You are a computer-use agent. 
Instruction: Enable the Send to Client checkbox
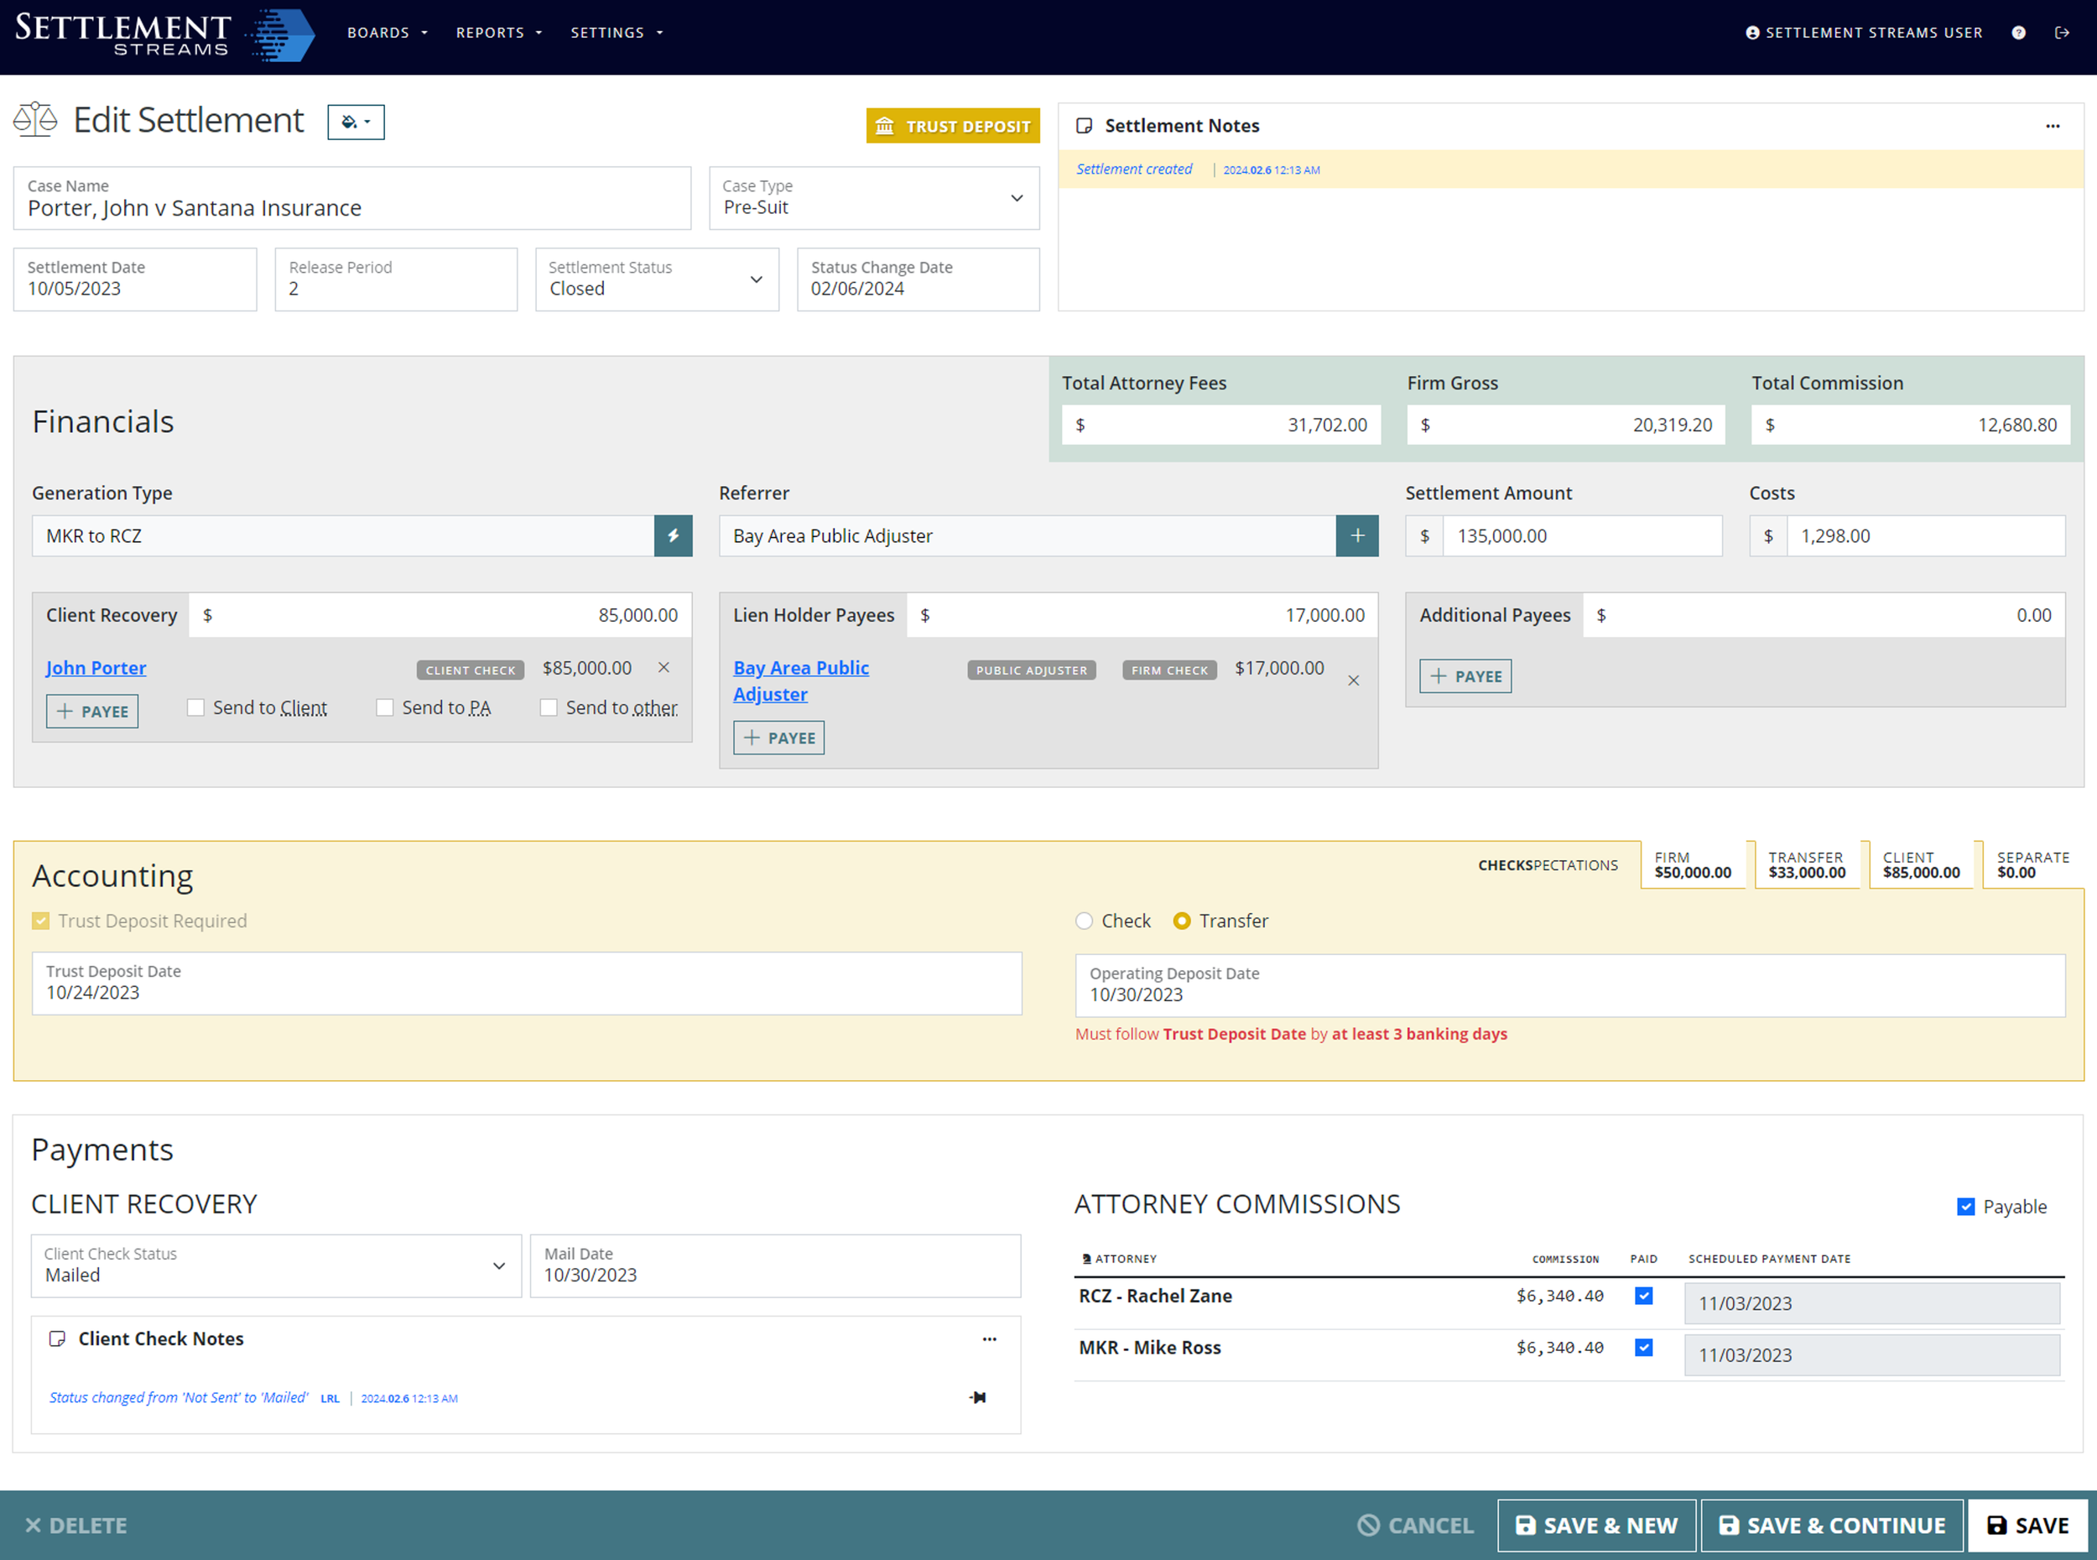[195, 707]
